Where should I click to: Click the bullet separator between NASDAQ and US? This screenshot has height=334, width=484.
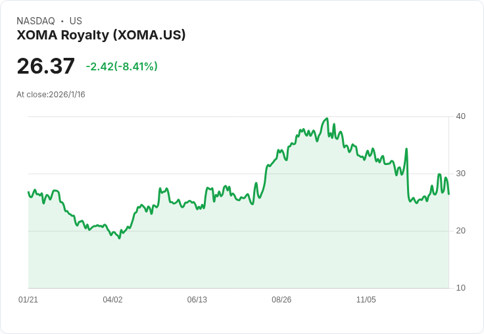[62, 21]
